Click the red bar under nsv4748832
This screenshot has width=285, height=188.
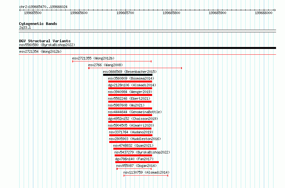tap(135, 149)
